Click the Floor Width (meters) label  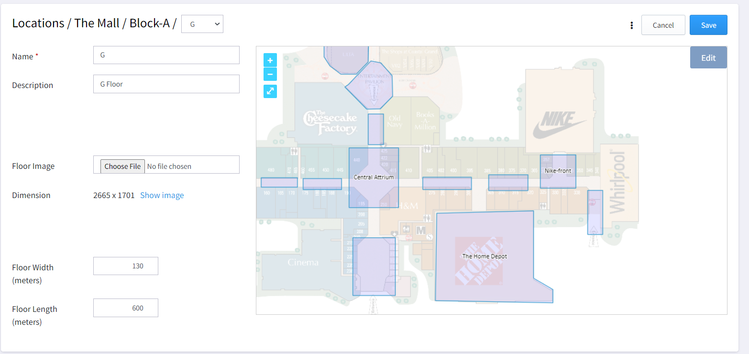pyautogui.click(x=33, y=274)
